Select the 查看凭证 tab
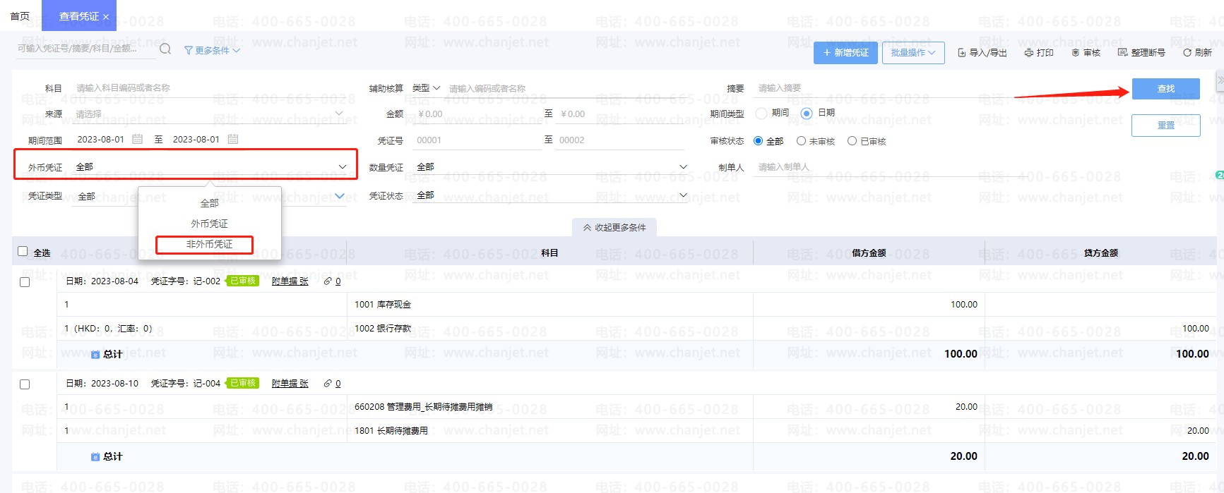Screen dimensions: 1224x493 click(x=78, y=16)
